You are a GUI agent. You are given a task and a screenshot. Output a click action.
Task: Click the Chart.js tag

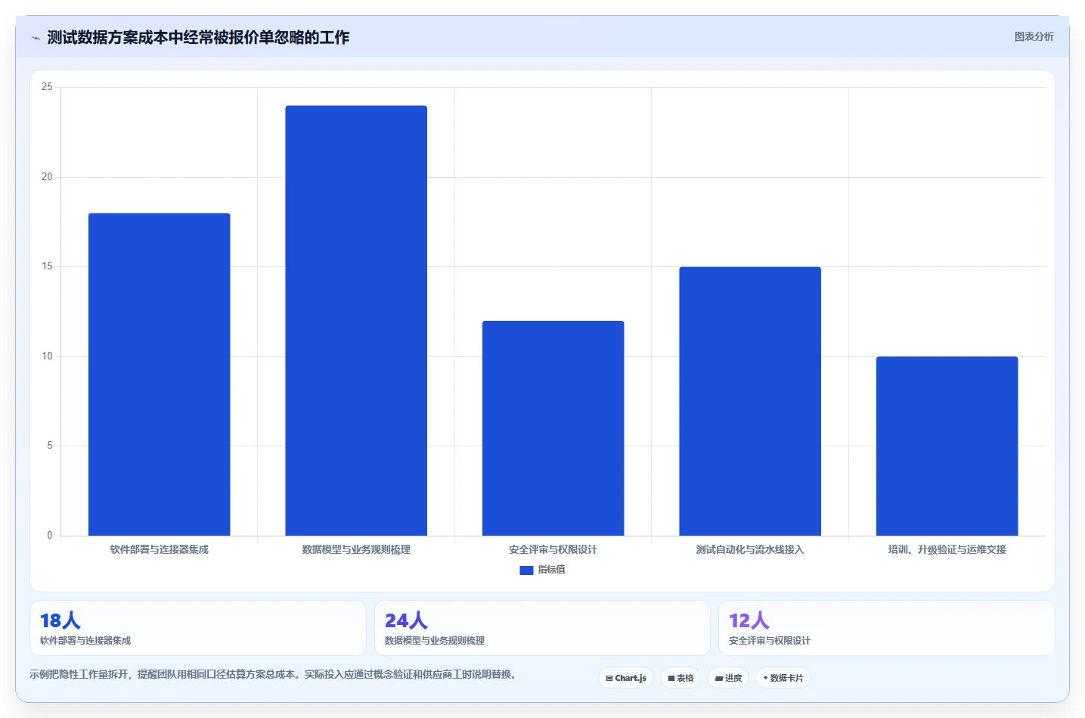[x=626, y=678]
